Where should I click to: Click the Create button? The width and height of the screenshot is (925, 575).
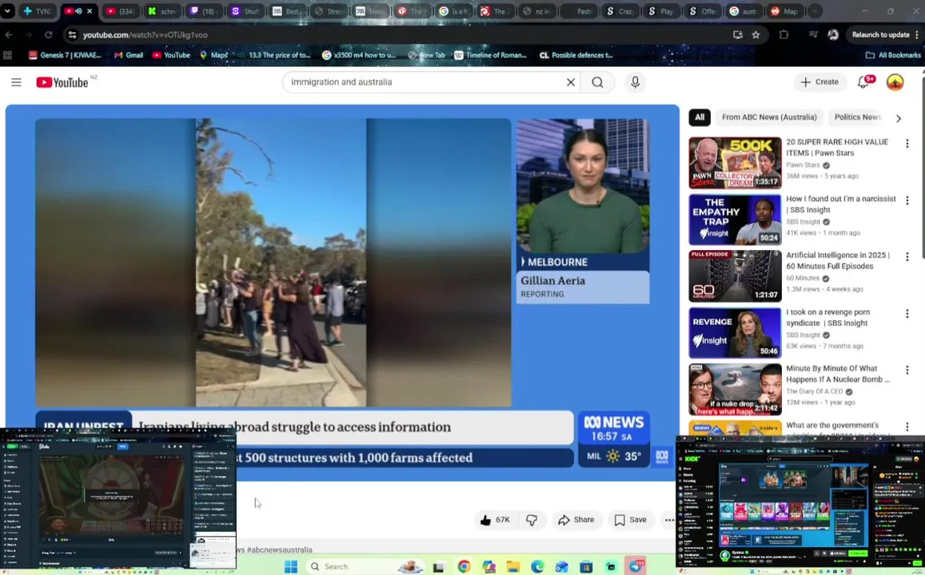click(819, 82)
